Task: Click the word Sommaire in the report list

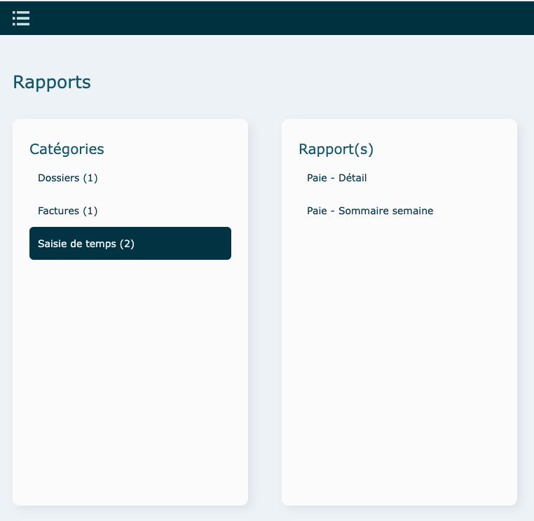Action: coord(362,211)
